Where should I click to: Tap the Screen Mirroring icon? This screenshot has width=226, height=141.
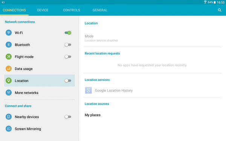[x=9, y=129]
